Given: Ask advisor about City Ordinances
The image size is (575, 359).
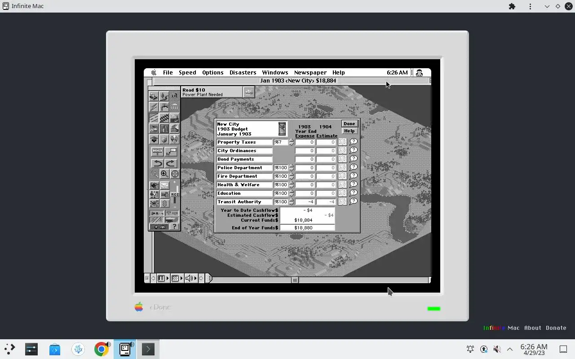Looking at the screenshot, I should coord(354,150).
